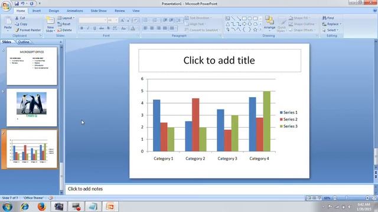Select the Text Box shape
This screenshot has height=212, width=378.
click(227, 18)
